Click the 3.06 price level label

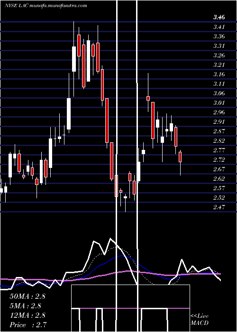pos(219,93)
